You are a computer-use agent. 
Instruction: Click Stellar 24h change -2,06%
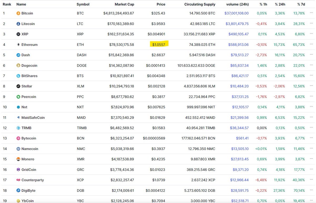point(279,86)
